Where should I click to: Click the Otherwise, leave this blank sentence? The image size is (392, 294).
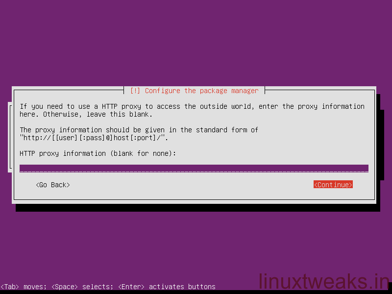coord(98,114)
